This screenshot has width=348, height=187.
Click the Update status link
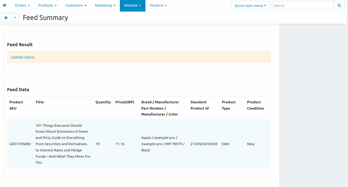(x=23, y=57)
